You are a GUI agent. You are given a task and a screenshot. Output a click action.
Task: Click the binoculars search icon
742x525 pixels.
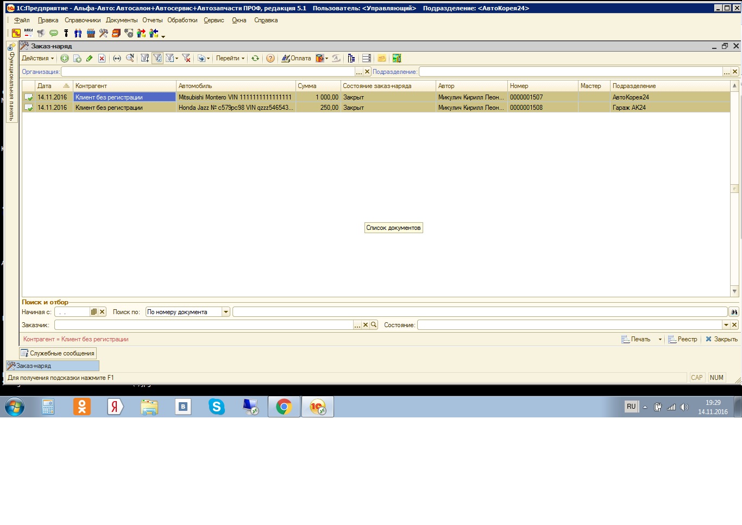(734, 312)
